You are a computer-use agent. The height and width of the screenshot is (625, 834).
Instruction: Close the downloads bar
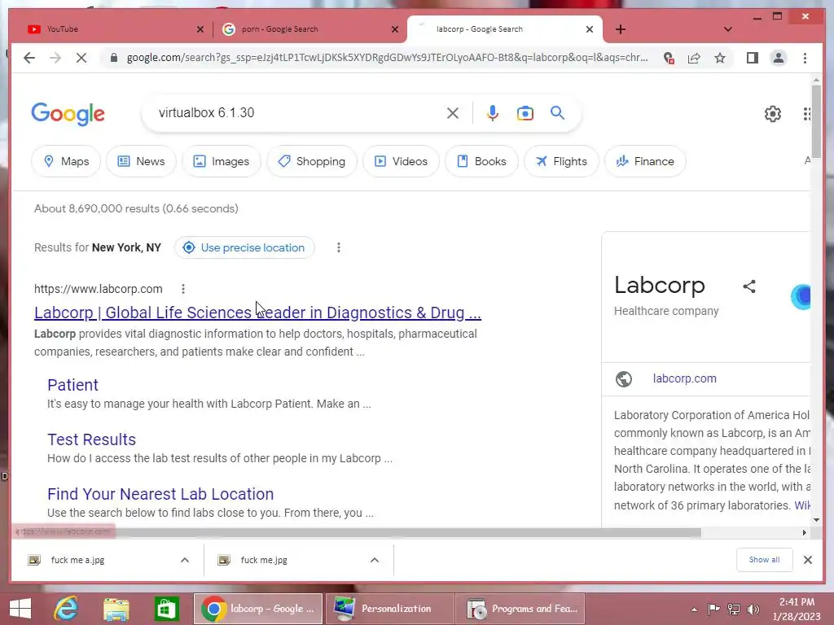807,560
